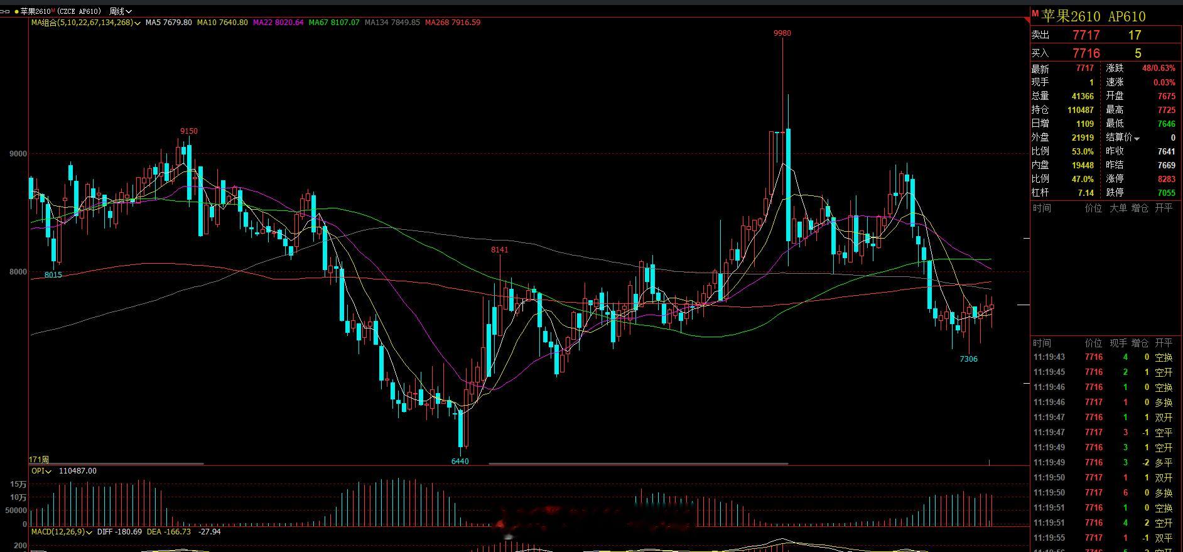This screenshot has width=1183, height=552.
Task: Click the 15万 open interest axis label
Action: 18,485
